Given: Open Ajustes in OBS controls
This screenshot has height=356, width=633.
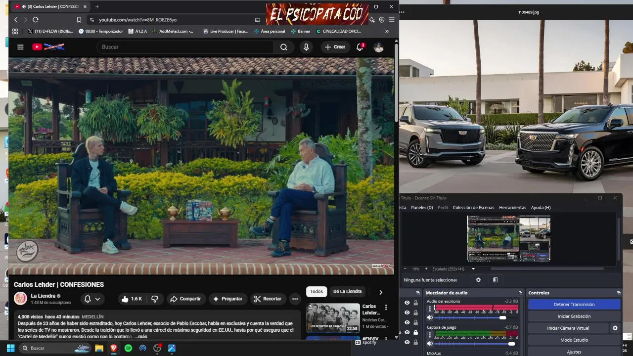Looking at the screenshot, I should coord(574,352).
